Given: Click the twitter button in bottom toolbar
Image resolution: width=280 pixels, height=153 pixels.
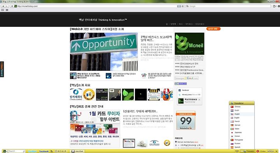Looking at the screenshot, I should click(x=33, y=151).
